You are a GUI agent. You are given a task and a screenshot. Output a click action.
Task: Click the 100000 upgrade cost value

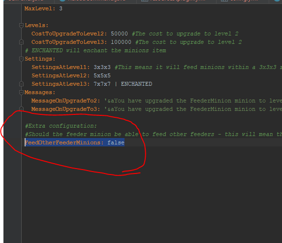coord(121,42)
